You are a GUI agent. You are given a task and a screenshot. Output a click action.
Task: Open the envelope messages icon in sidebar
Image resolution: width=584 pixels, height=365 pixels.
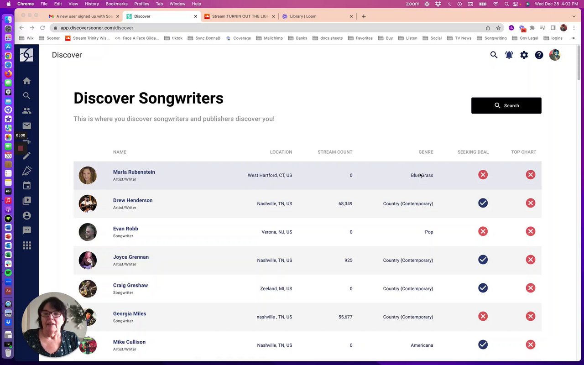pyautogui.click(x=27, y=125)
